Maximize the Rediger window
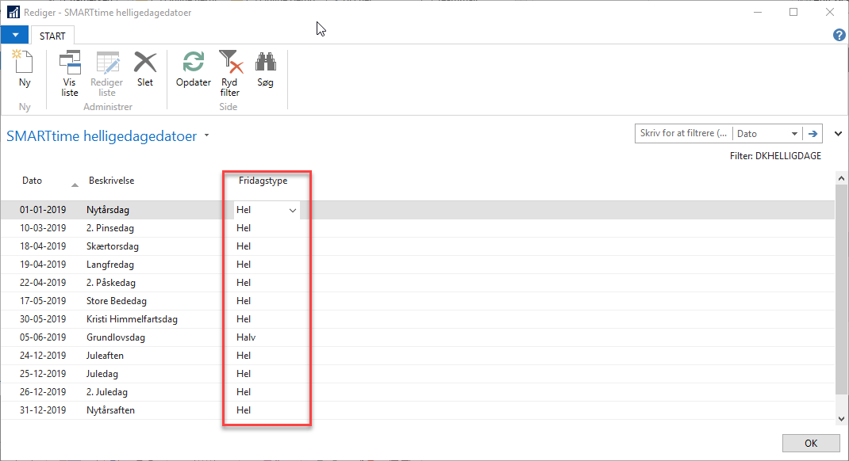The width and height of the screenshot is (849, 461). [793, 12]
